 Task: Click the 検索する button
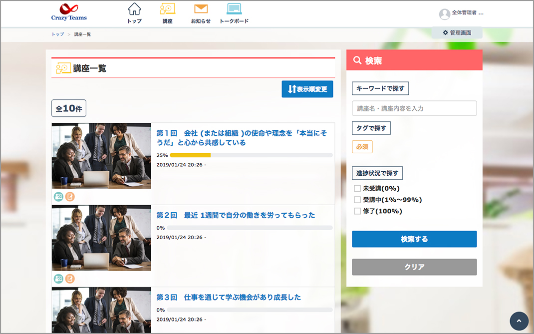click(x=414, y=239)
